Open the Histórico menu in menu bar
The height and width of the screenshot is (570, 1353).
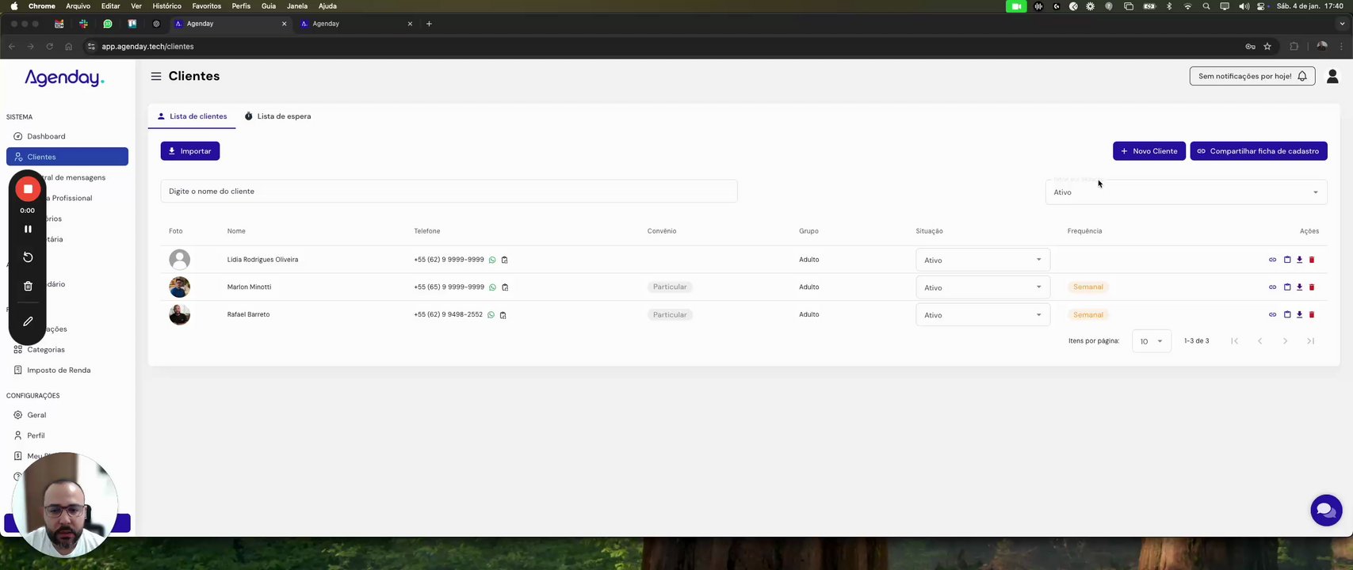[x=166, y=6]
